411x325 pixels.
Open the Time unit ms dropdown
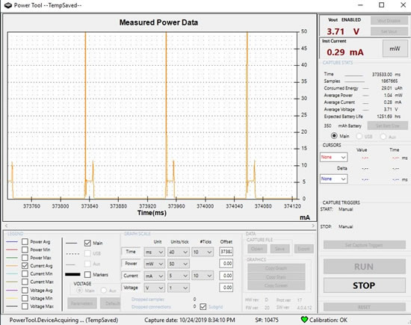click(x=155, y=252)
